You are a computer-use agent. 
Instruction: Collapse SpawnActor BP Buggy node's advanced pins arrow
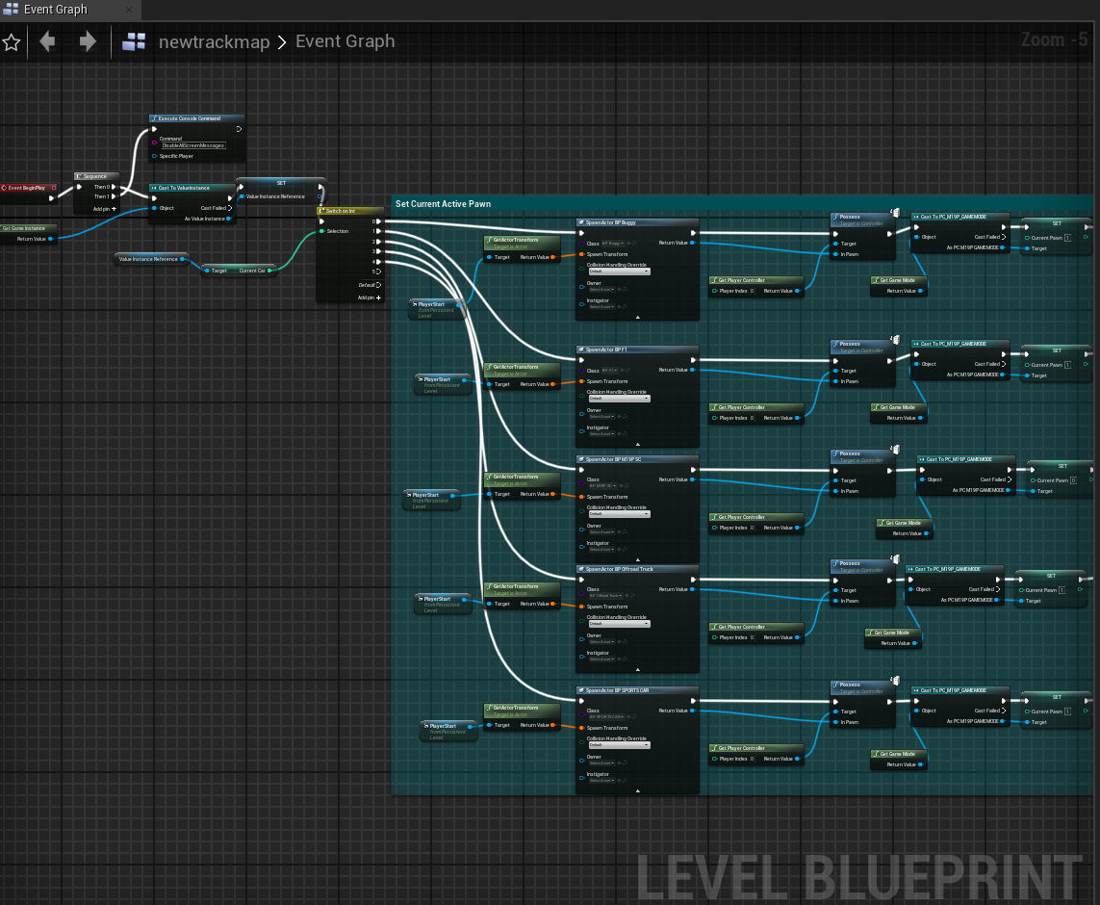pyautogui.click(x=637, y=317)
